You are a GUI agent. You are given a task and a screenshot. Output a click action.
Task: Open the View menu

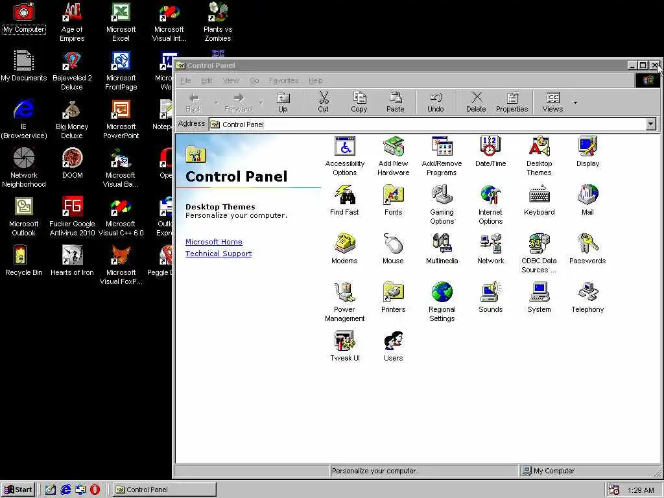point(231,80)
